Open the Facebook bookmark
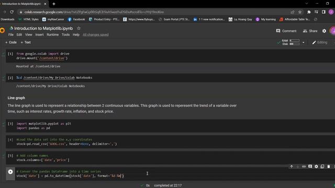This screenshot has width=335, height=188. pyautogui.click(x=76, y=19)
